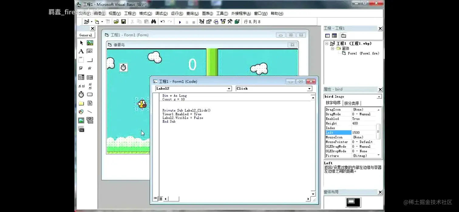459x212 pixels.
Task: Select the DirListBox folder control tool
Action: coord(81,103)
